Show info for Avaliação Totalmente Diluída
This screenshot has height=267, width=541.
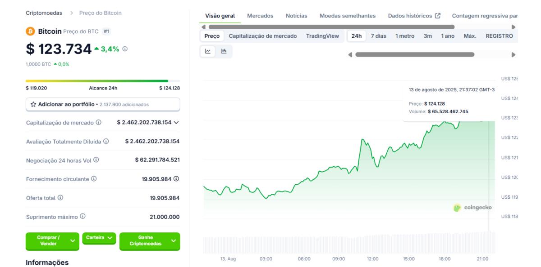106,141
